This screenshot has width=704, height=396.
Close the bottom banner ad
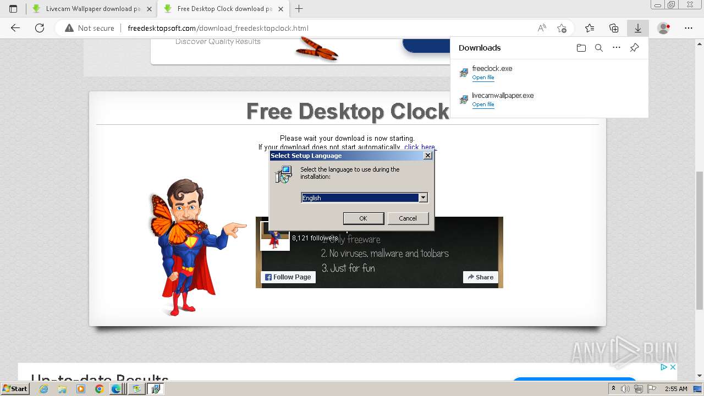672,367
